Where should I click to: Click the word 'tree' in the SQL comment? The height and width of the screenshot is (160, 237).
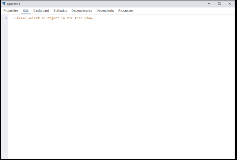(x=77, y=18)
